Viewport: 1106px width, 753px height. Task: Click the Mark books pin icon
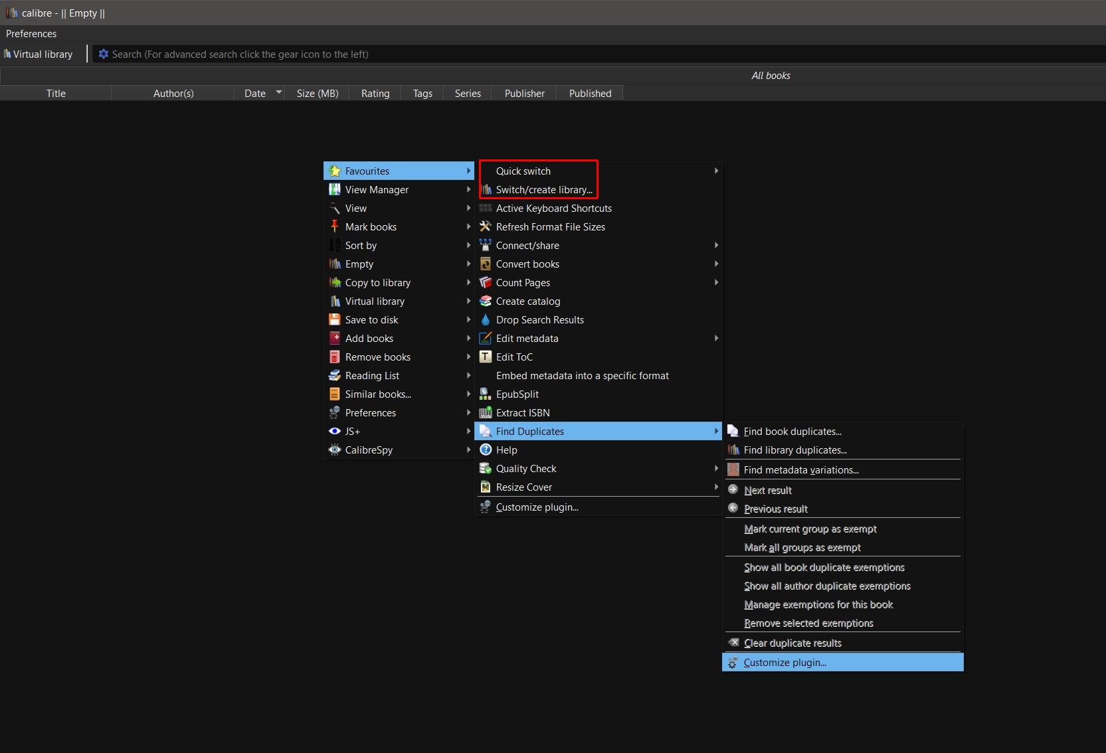click(x=335, y=227)
